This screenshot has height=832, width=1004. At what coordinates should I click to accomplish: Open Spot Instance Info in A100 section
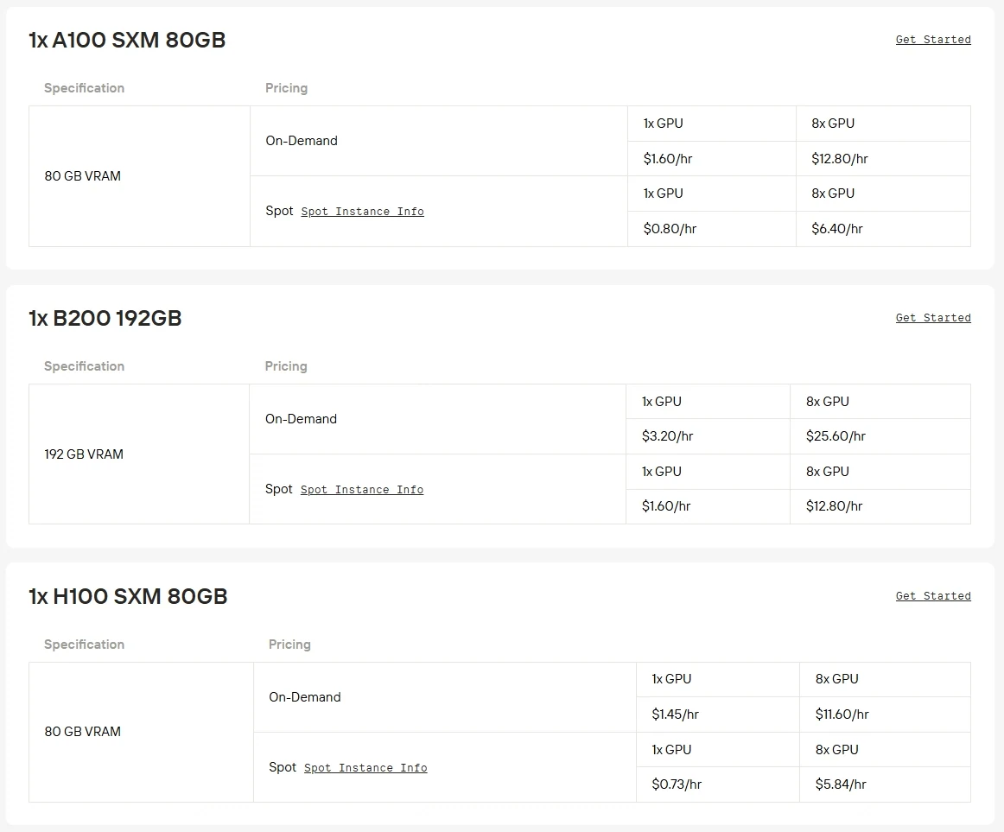pyautogui.click(x=362, y=212)
